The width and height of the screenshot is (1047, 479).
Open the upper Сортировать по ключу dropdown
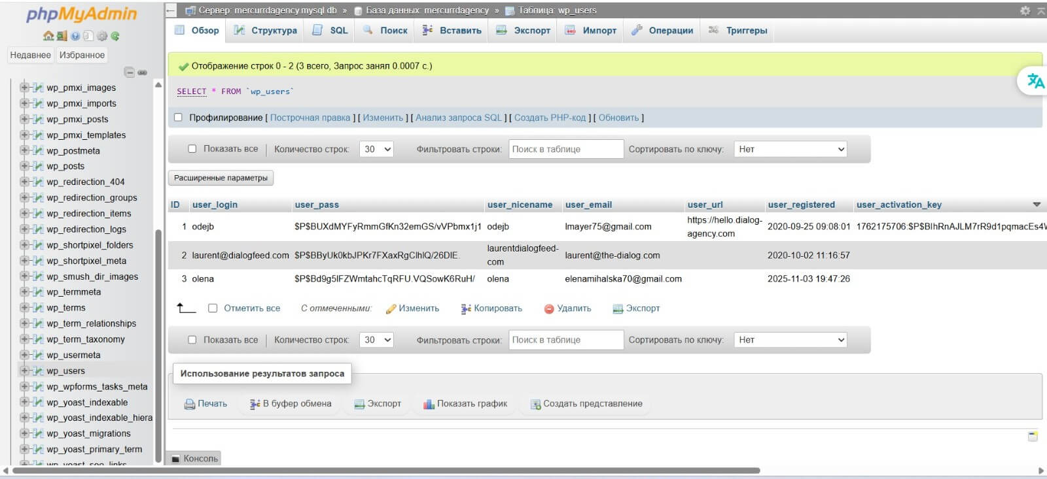tap(790, 149)
